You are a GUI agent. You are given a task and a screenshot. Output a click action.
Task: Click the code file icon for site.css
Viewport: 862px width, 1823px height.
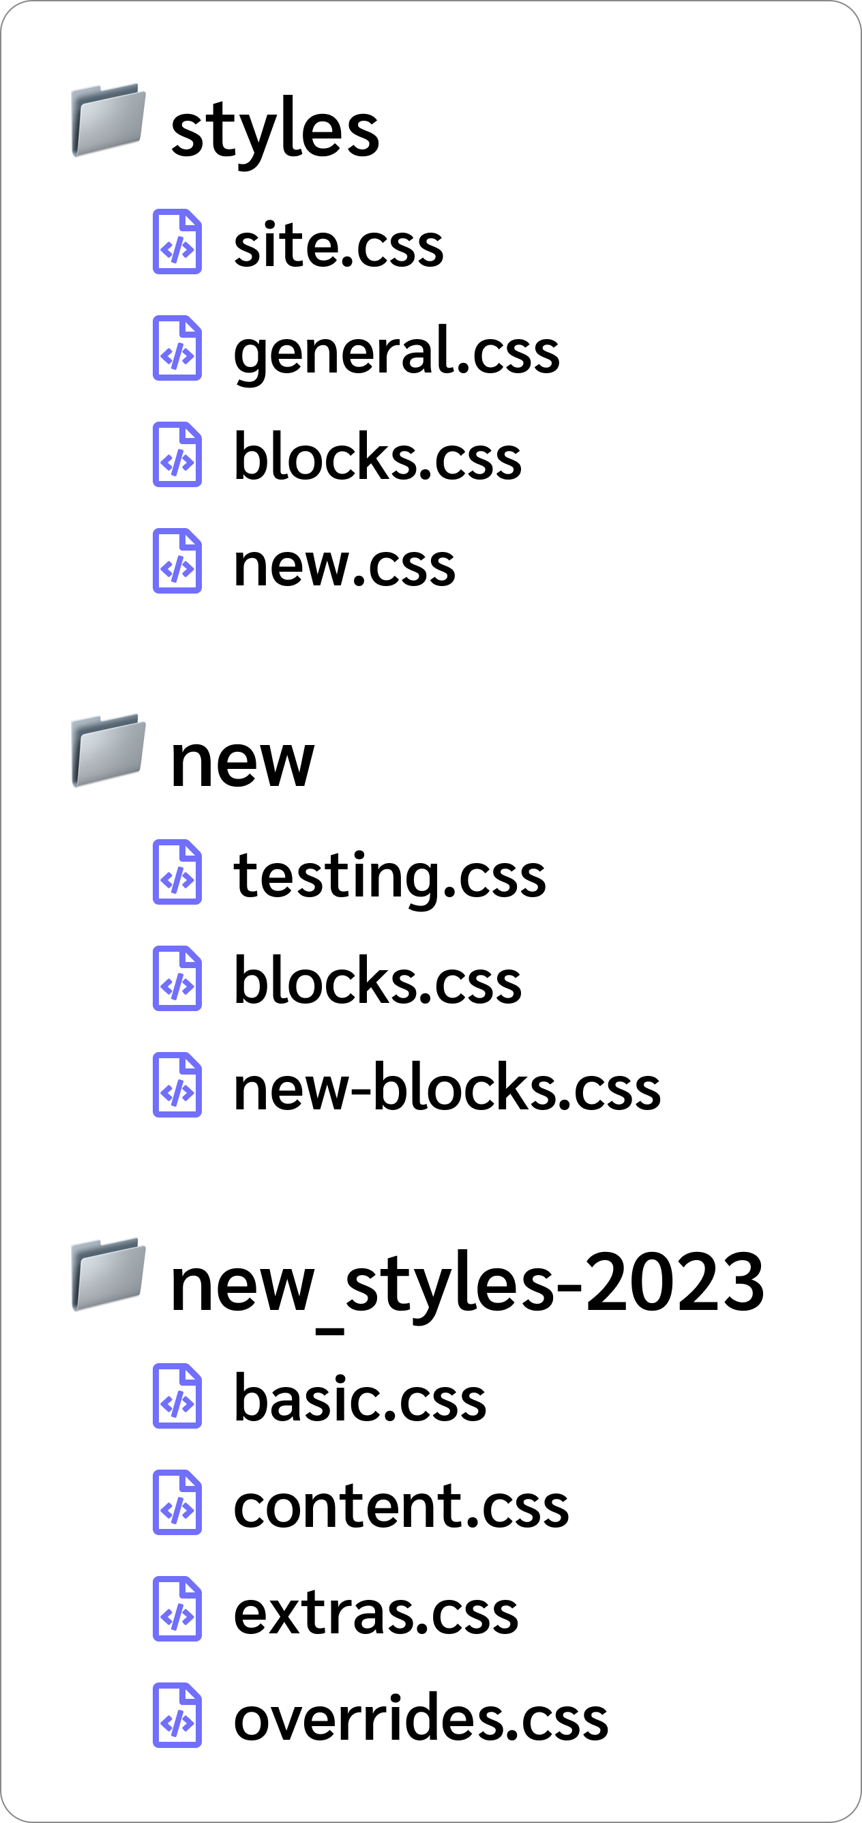[x=177, y=242]
